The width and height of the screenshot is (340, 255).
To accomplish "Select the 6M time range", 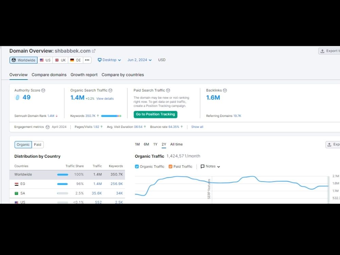I will pos(146,144).
